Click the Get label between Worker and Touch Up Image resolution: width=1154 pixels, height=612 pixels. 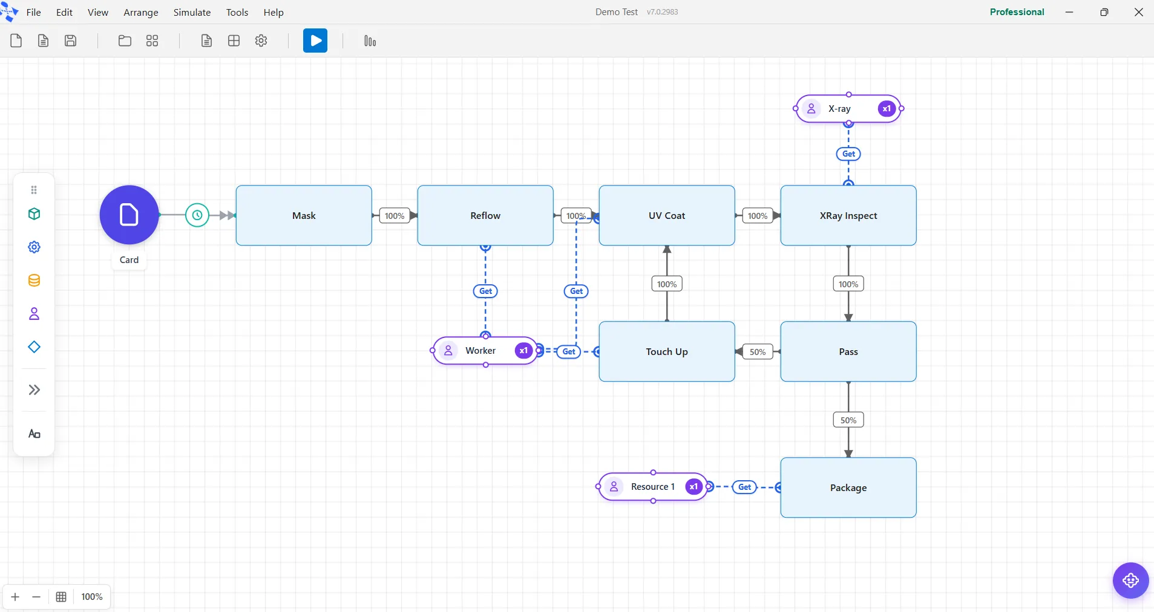[569, 352]
